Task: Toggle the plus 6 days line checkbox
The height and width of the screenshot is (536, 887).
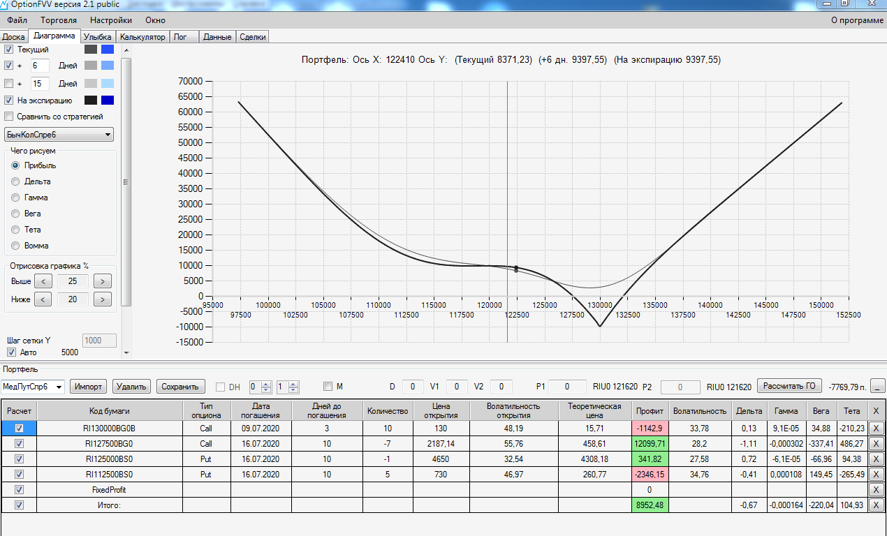Action: (9, 66)
